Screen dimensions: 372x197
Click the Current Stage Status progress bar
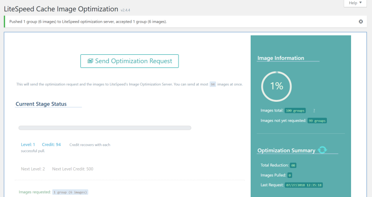pos(105,128)
